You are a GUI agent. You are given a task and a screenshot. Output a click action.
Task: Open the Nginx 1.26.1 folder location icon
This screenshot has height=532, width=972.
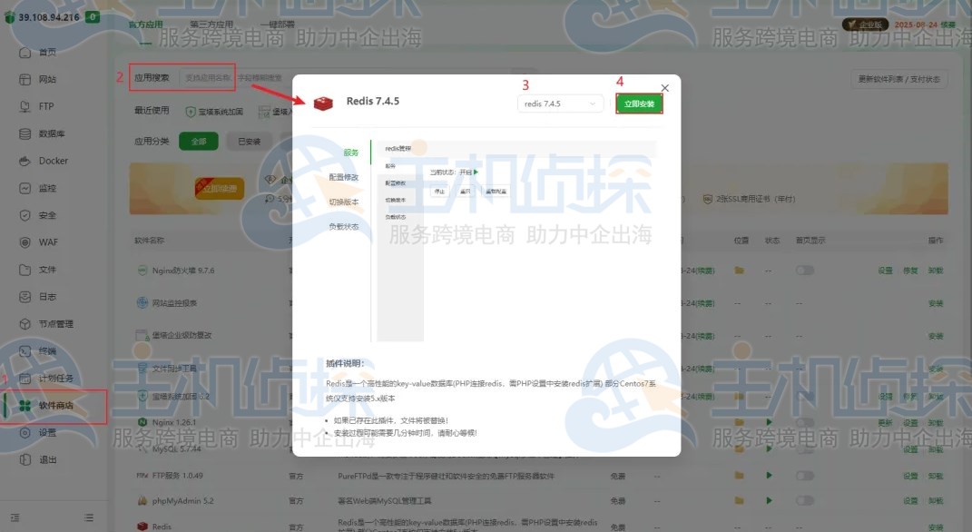(738, 421)
